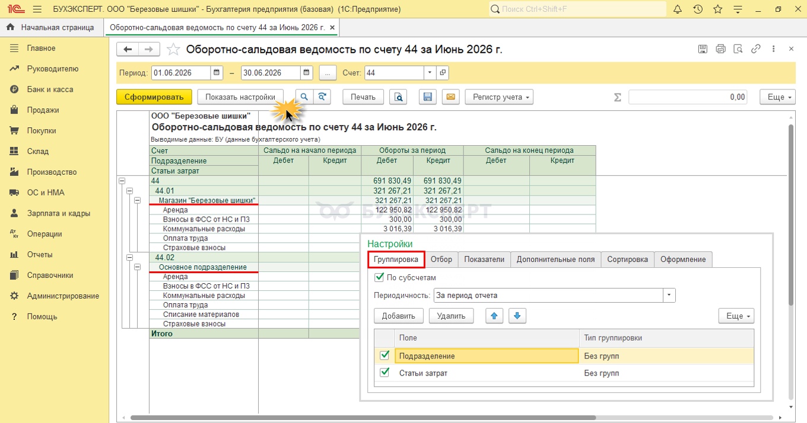Click the start date field 01.06.2026
The image size is (807, 423).
182,73
